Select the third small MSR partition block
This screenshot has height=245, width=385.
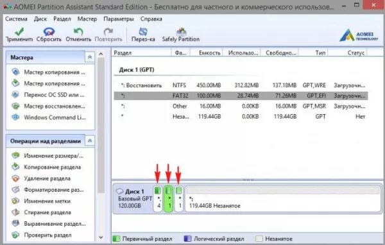(x=179, y=199)
